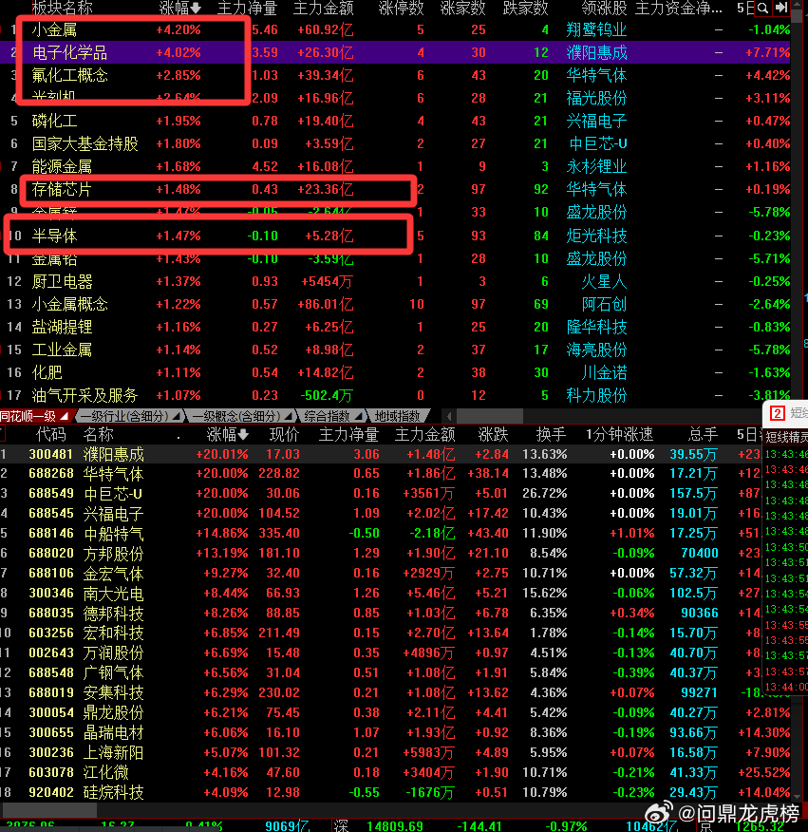Sort by 涨停数 column header
This screenshot has width=808, height=832.
[401, 8]
